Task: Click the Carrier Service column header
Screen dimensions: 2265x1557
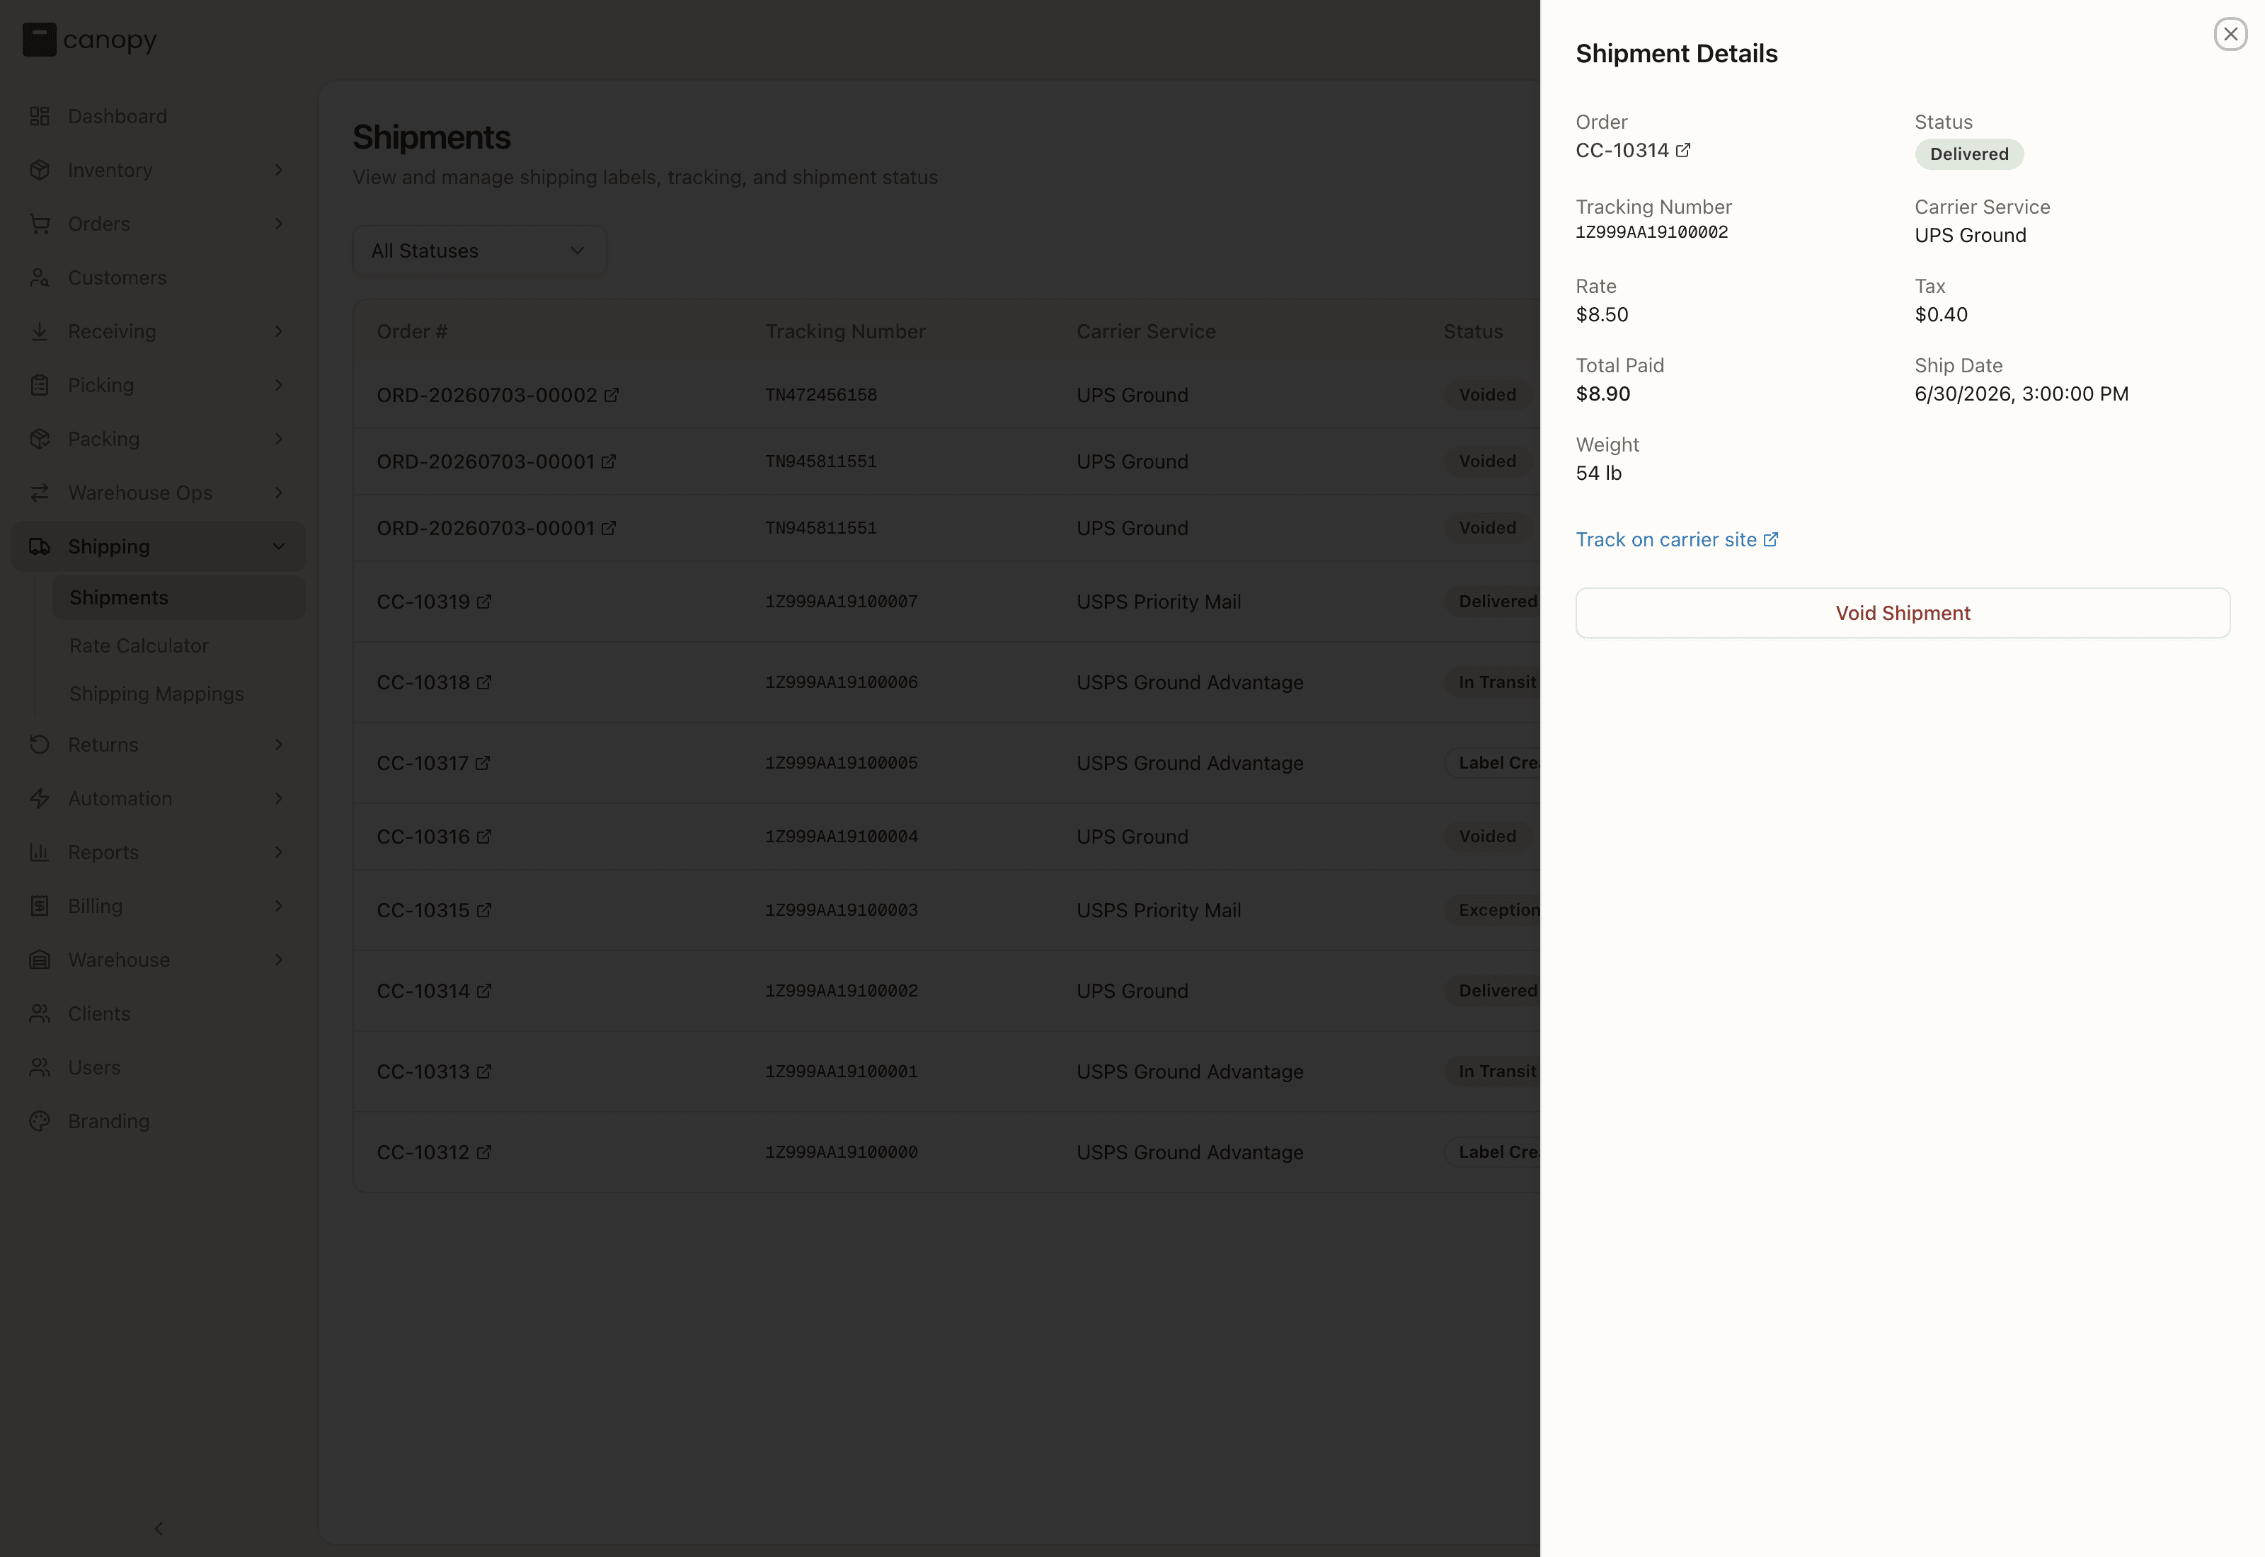Action: (1146, 332)
